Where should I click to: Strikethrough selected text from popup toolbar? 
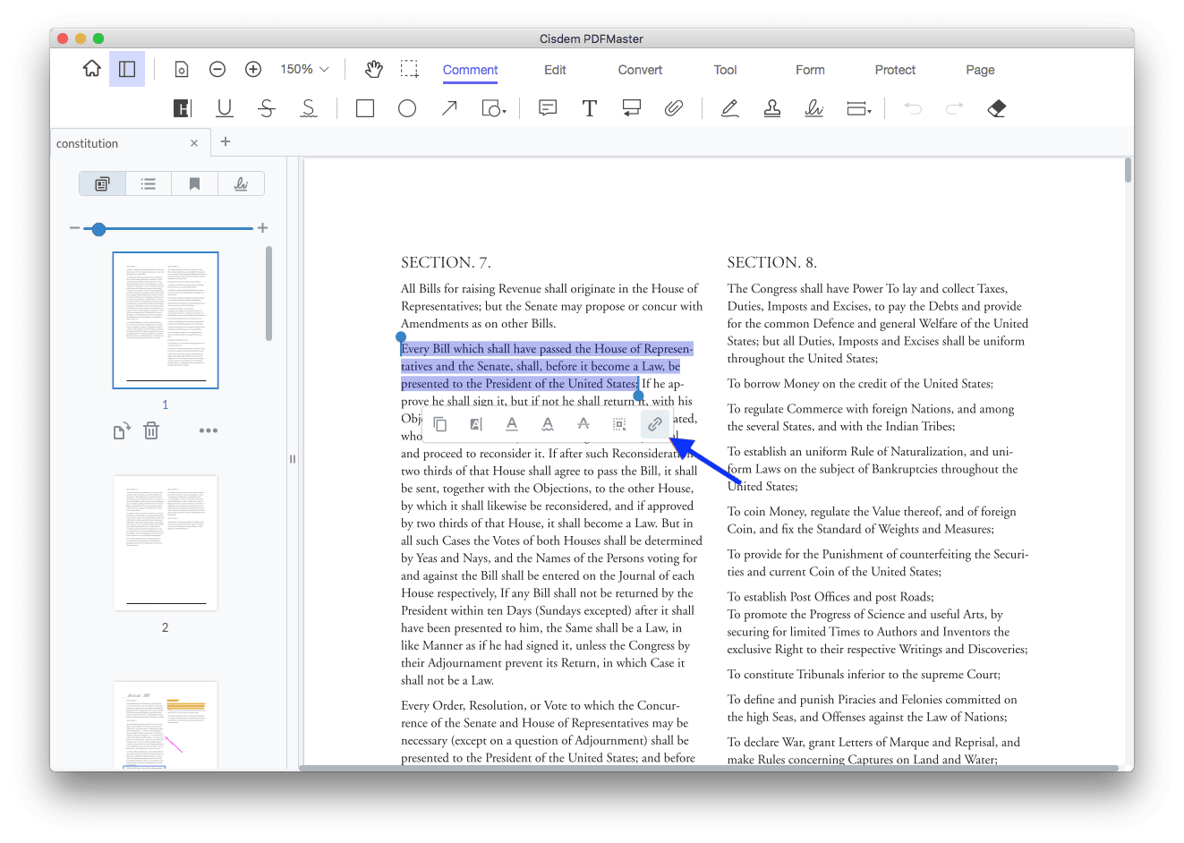point(583,424)
